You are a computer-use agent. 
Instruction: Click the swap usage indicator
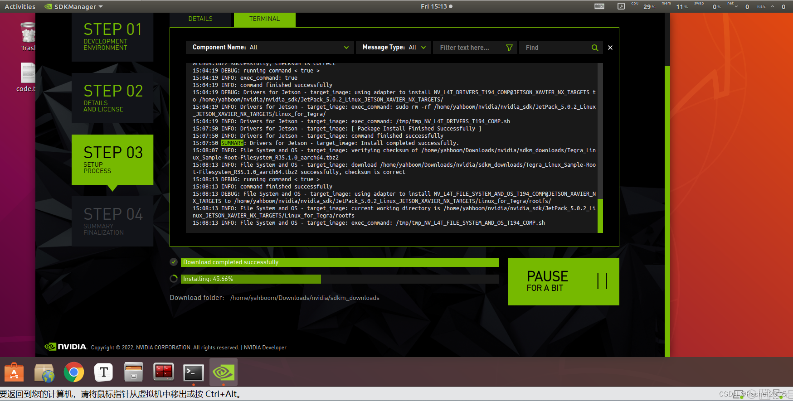pyautogui.click(x=707, y=6)
